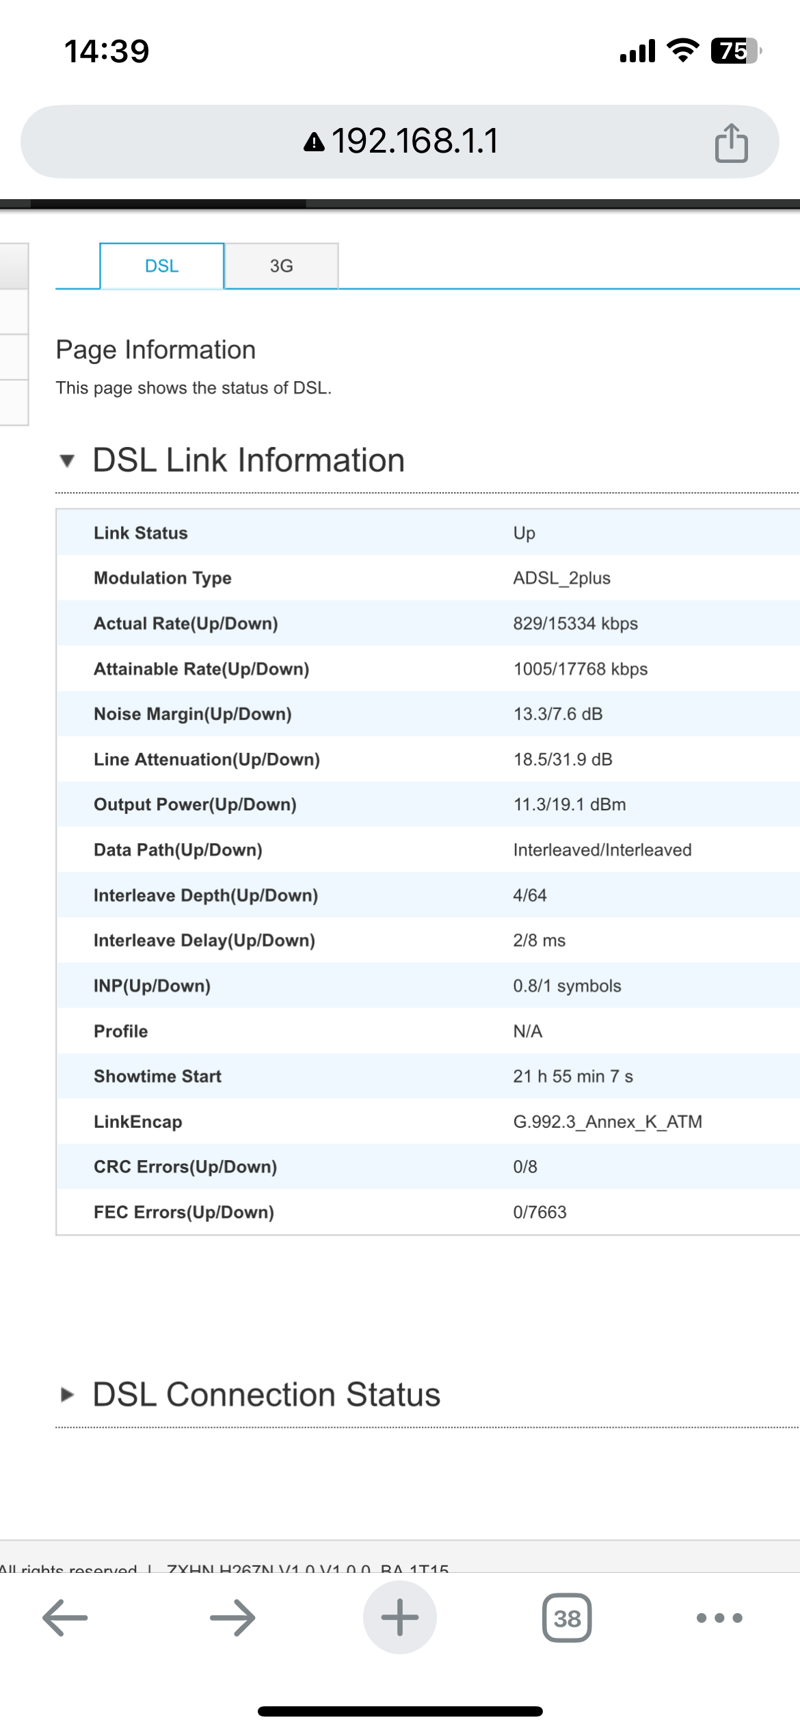Screen dimensions: 800x1733
Task: Tap the not-secure warning triangle icon
Action: point(314,142)
